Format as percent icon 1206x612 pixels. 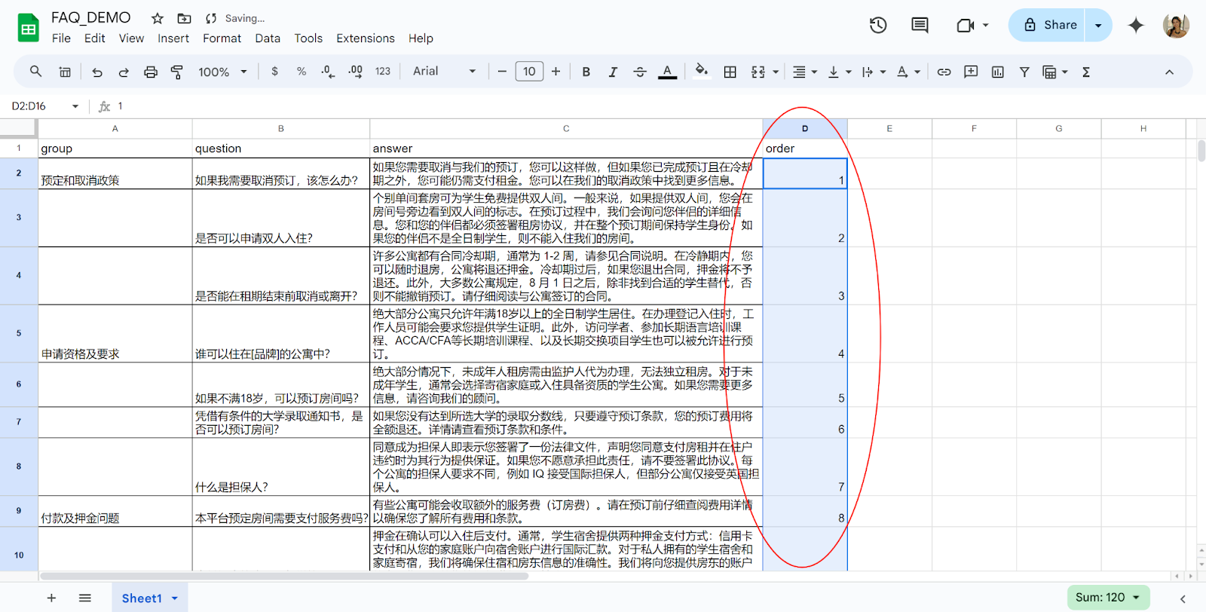[301, 72]
